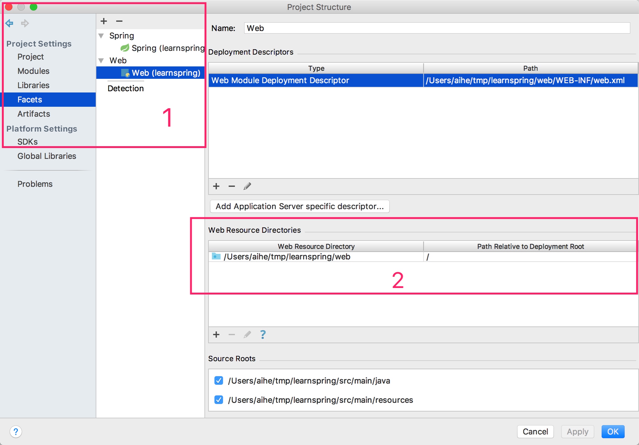Remove selected facet with minus icon
The width and height of the screenshot is (639, 445).
point(119,21)
